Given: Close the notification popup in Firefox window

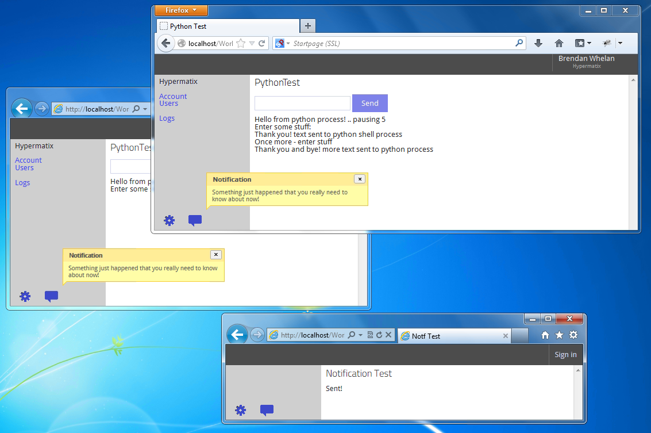Looking at the screenshot, I should click(x=360, y=179).
